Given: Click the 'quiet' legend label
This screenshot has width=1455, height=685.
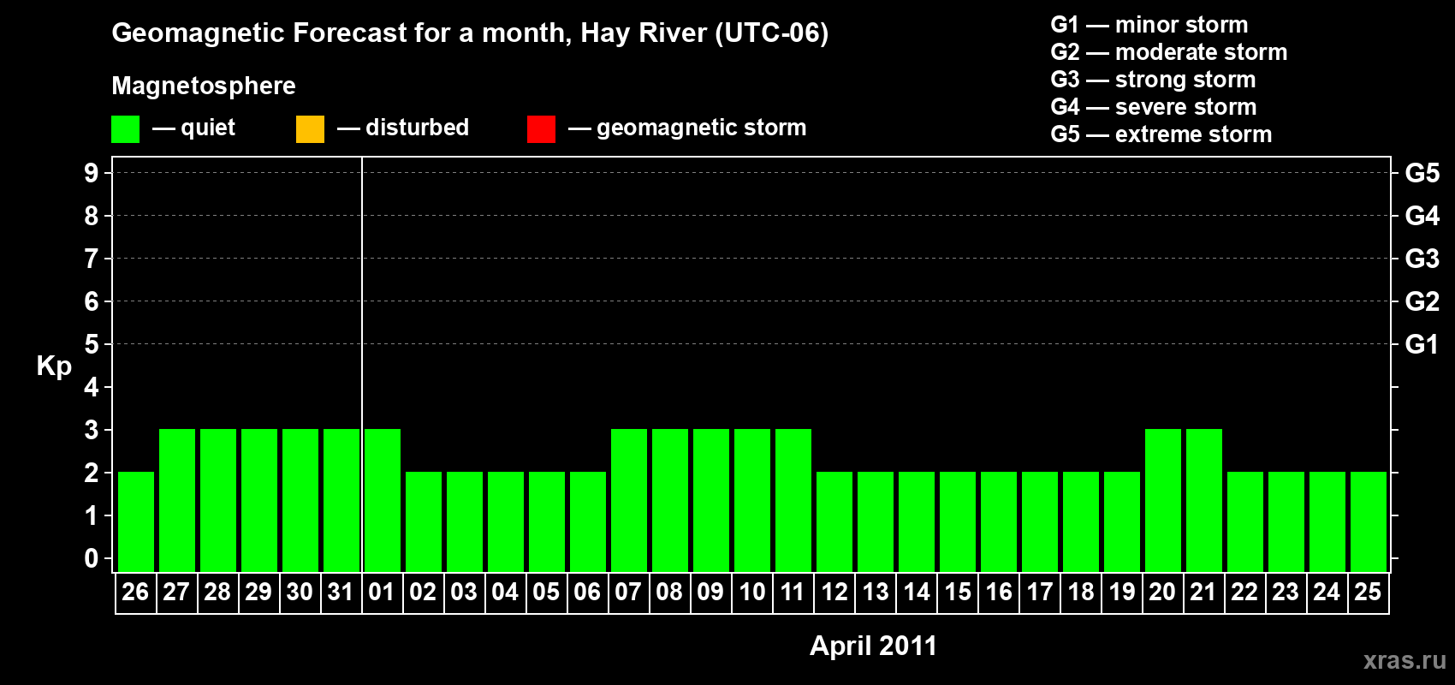Looking at the screenshot, I should [x=208, y=128].
